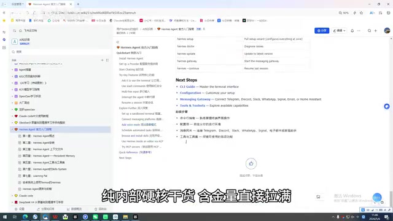The image size is (393, 221).
Task: Expand the Claude code tree item
Action: (12, 196)
